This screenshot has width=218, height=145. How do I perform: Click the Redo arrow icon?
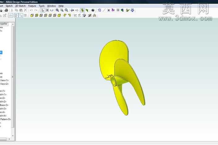pos(36,10)
